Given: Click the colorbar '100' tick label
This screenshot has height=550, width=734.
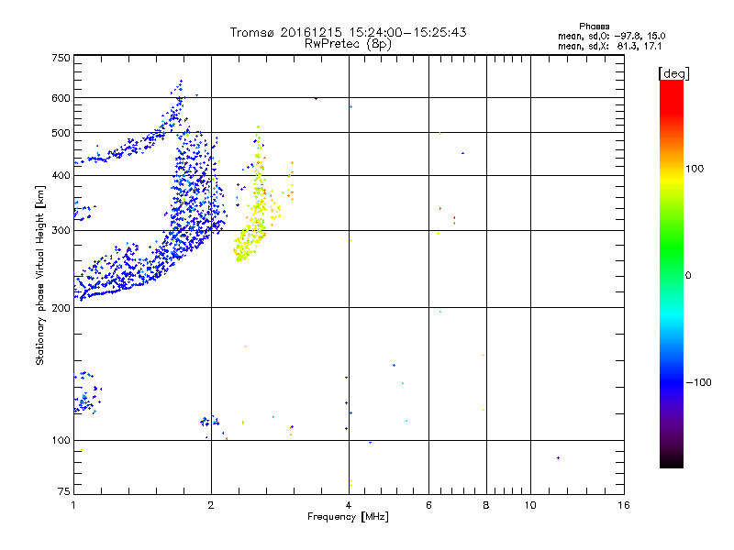Looking at the screenshot, I should tap(695, 169).
